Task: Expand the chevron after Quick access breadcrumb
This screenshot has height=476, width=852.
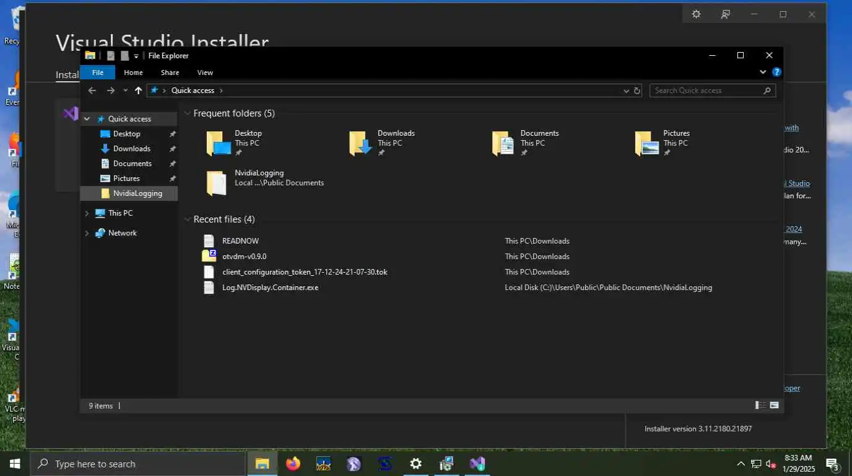Action: pyautogui.click(x=221, y=90)
